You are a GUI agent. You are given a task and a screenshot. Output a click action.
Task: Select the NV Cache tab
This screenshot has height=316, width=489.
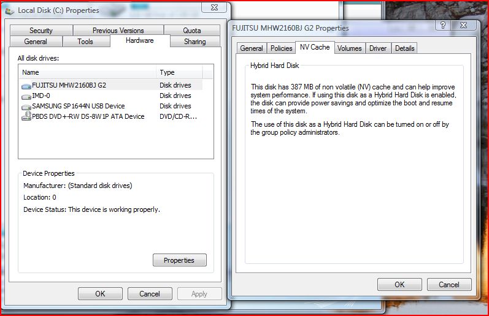tap(315, 47)
